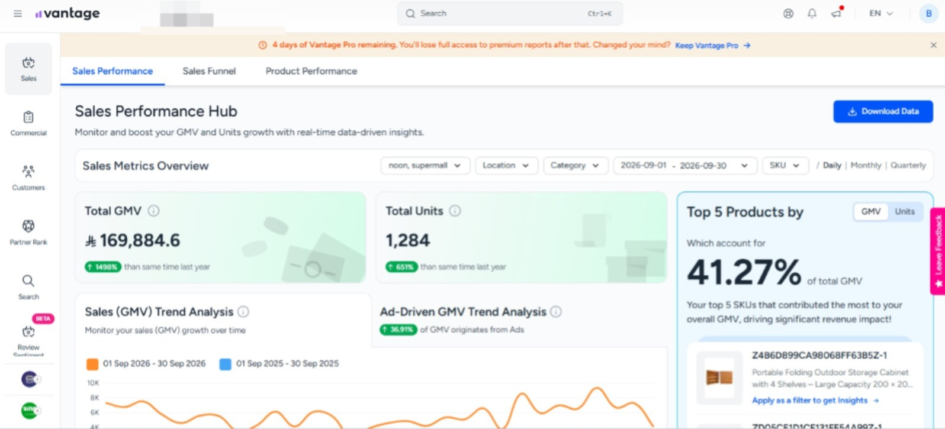Open Partner Rank in the sidebar
Viewport: 945px width, 429px height.
[28, 233]
